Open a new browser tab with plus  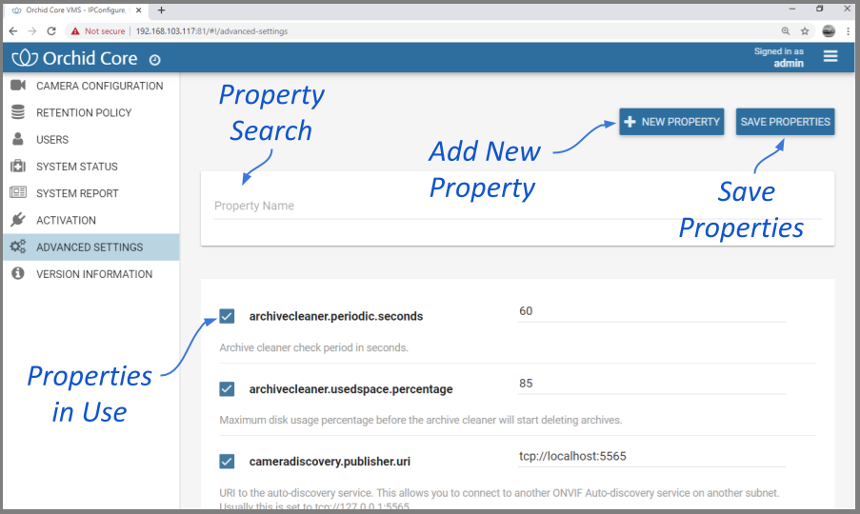point(161,10)
